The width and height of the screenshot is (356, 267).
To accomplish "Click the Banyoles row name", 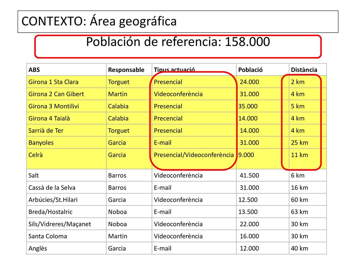I will pyautogui.click(x=41, y=143).
